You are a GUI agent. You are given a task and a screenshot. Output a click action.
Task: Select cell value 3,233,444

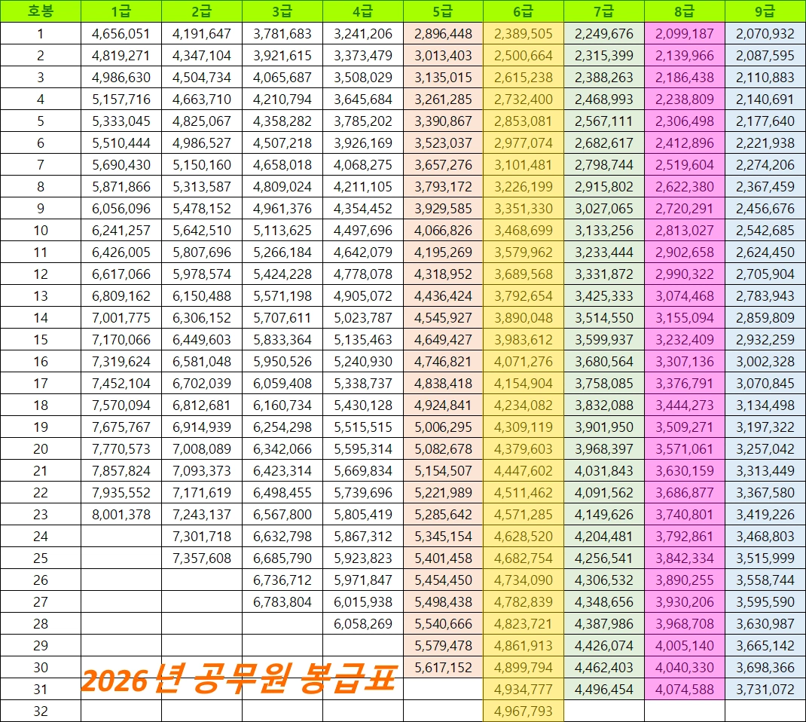[x=604, y=252]
